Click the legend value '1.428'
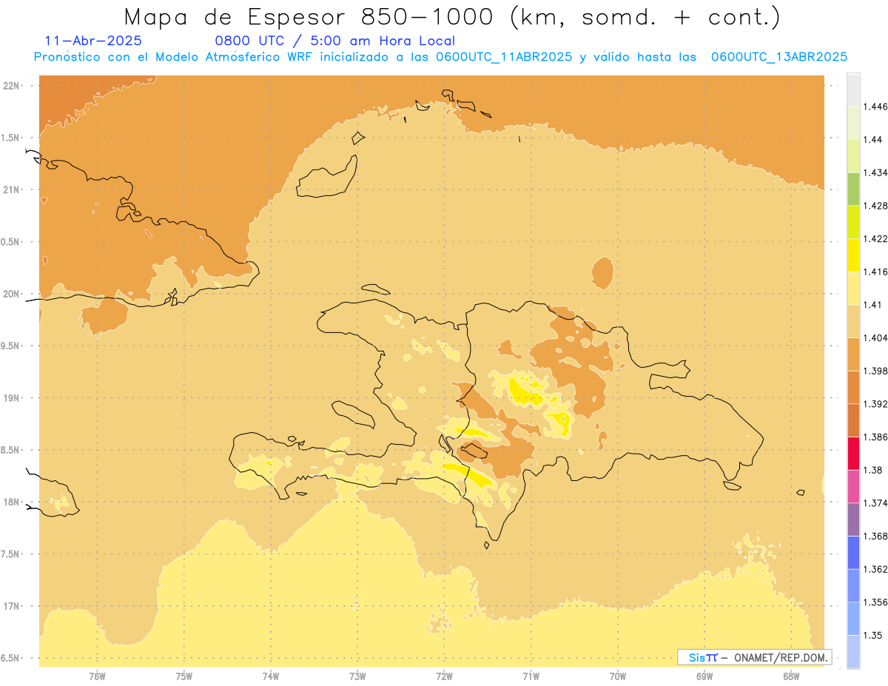The width and height of the screenshot is (888, 686). [x=876, y=206]
